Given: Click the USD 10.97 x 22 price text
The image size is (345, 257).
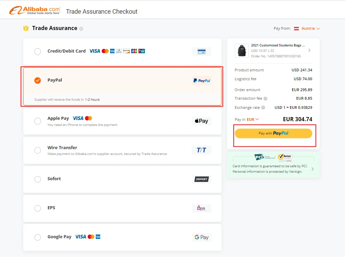Looking at the screenshot, I should tap(262, 51).
